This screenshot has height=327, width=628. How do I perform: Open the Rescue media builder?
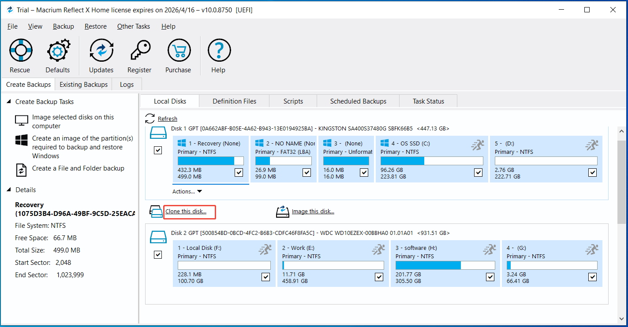tap(20, 55)
